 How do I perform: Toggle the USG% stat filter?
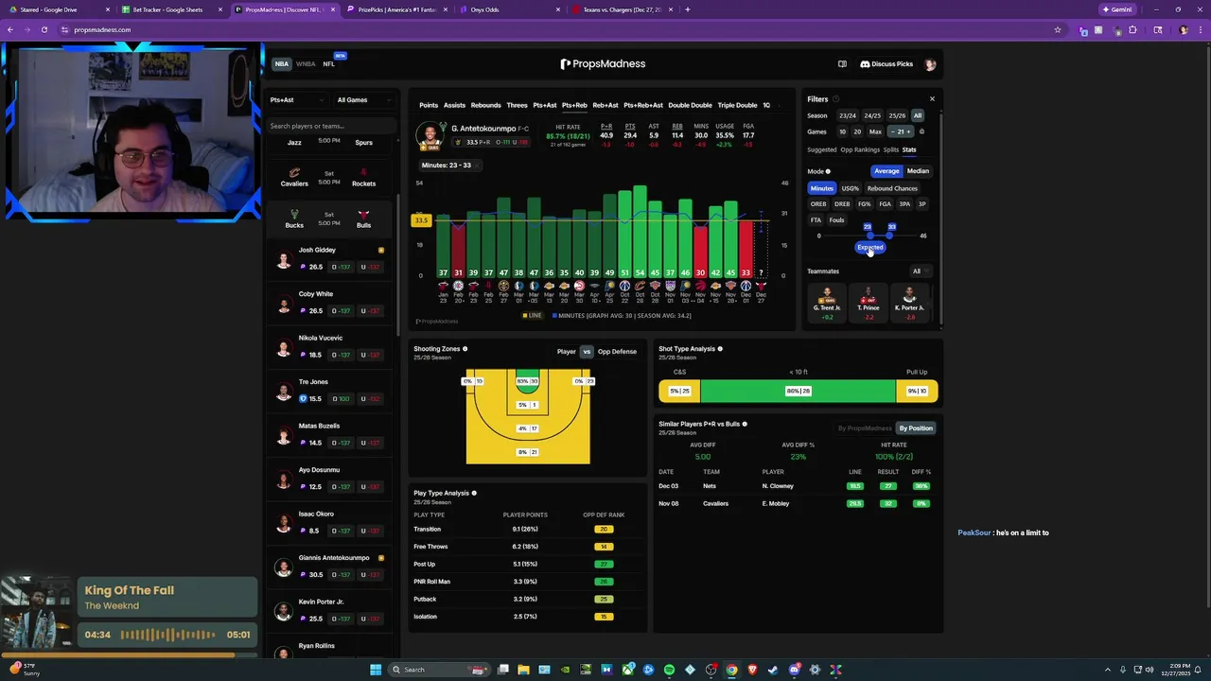851,188
